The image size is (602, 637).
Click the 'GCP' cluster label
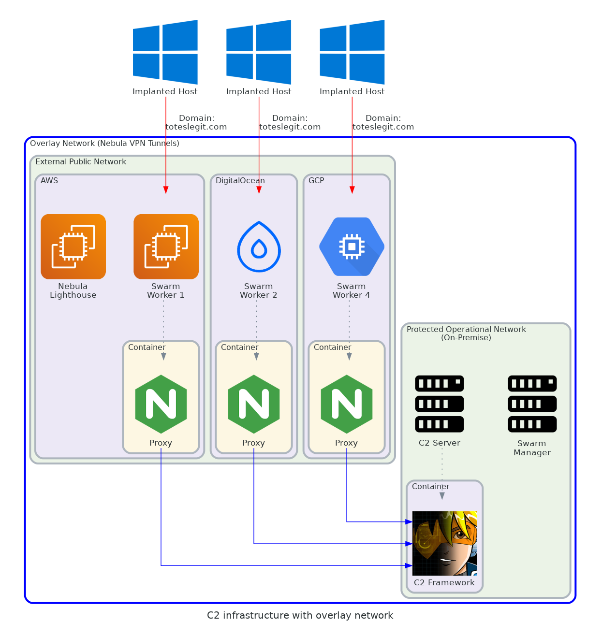click(316, 181)
